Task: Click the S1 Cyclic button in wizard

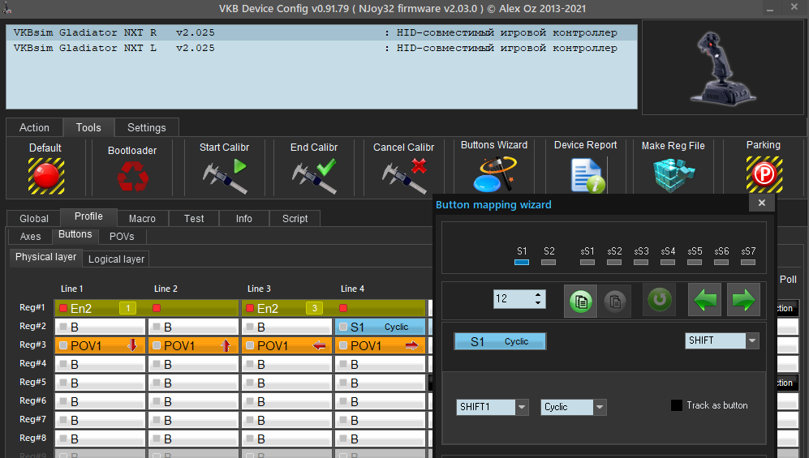Action: (499, 341)
